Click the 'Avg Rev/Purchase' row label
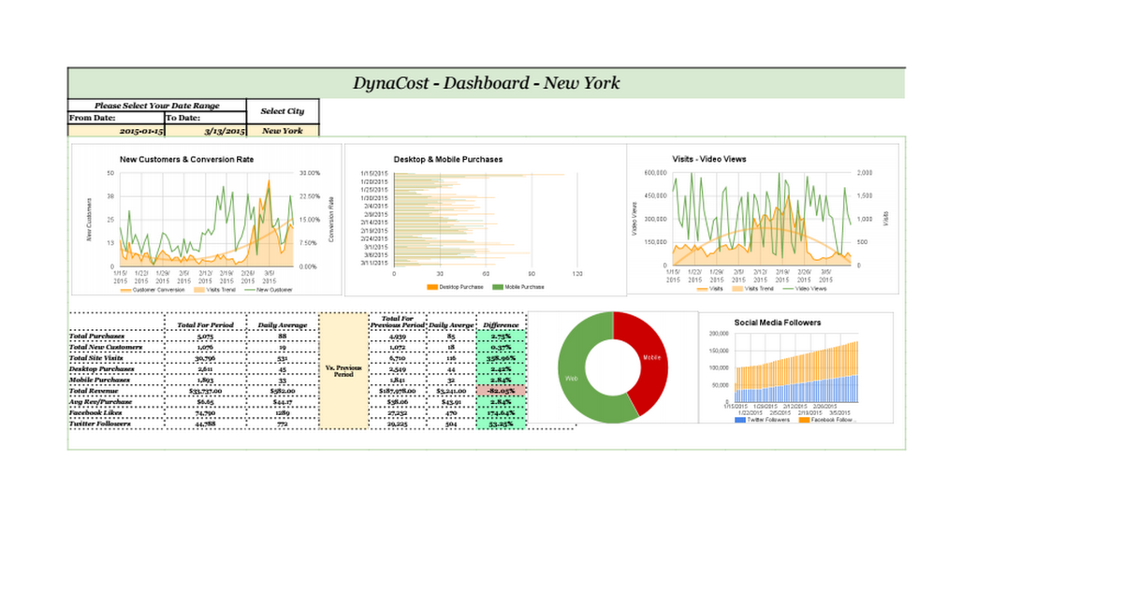Image resolution: width=1123 pixels, height=589 pixels. coord(99,402)
